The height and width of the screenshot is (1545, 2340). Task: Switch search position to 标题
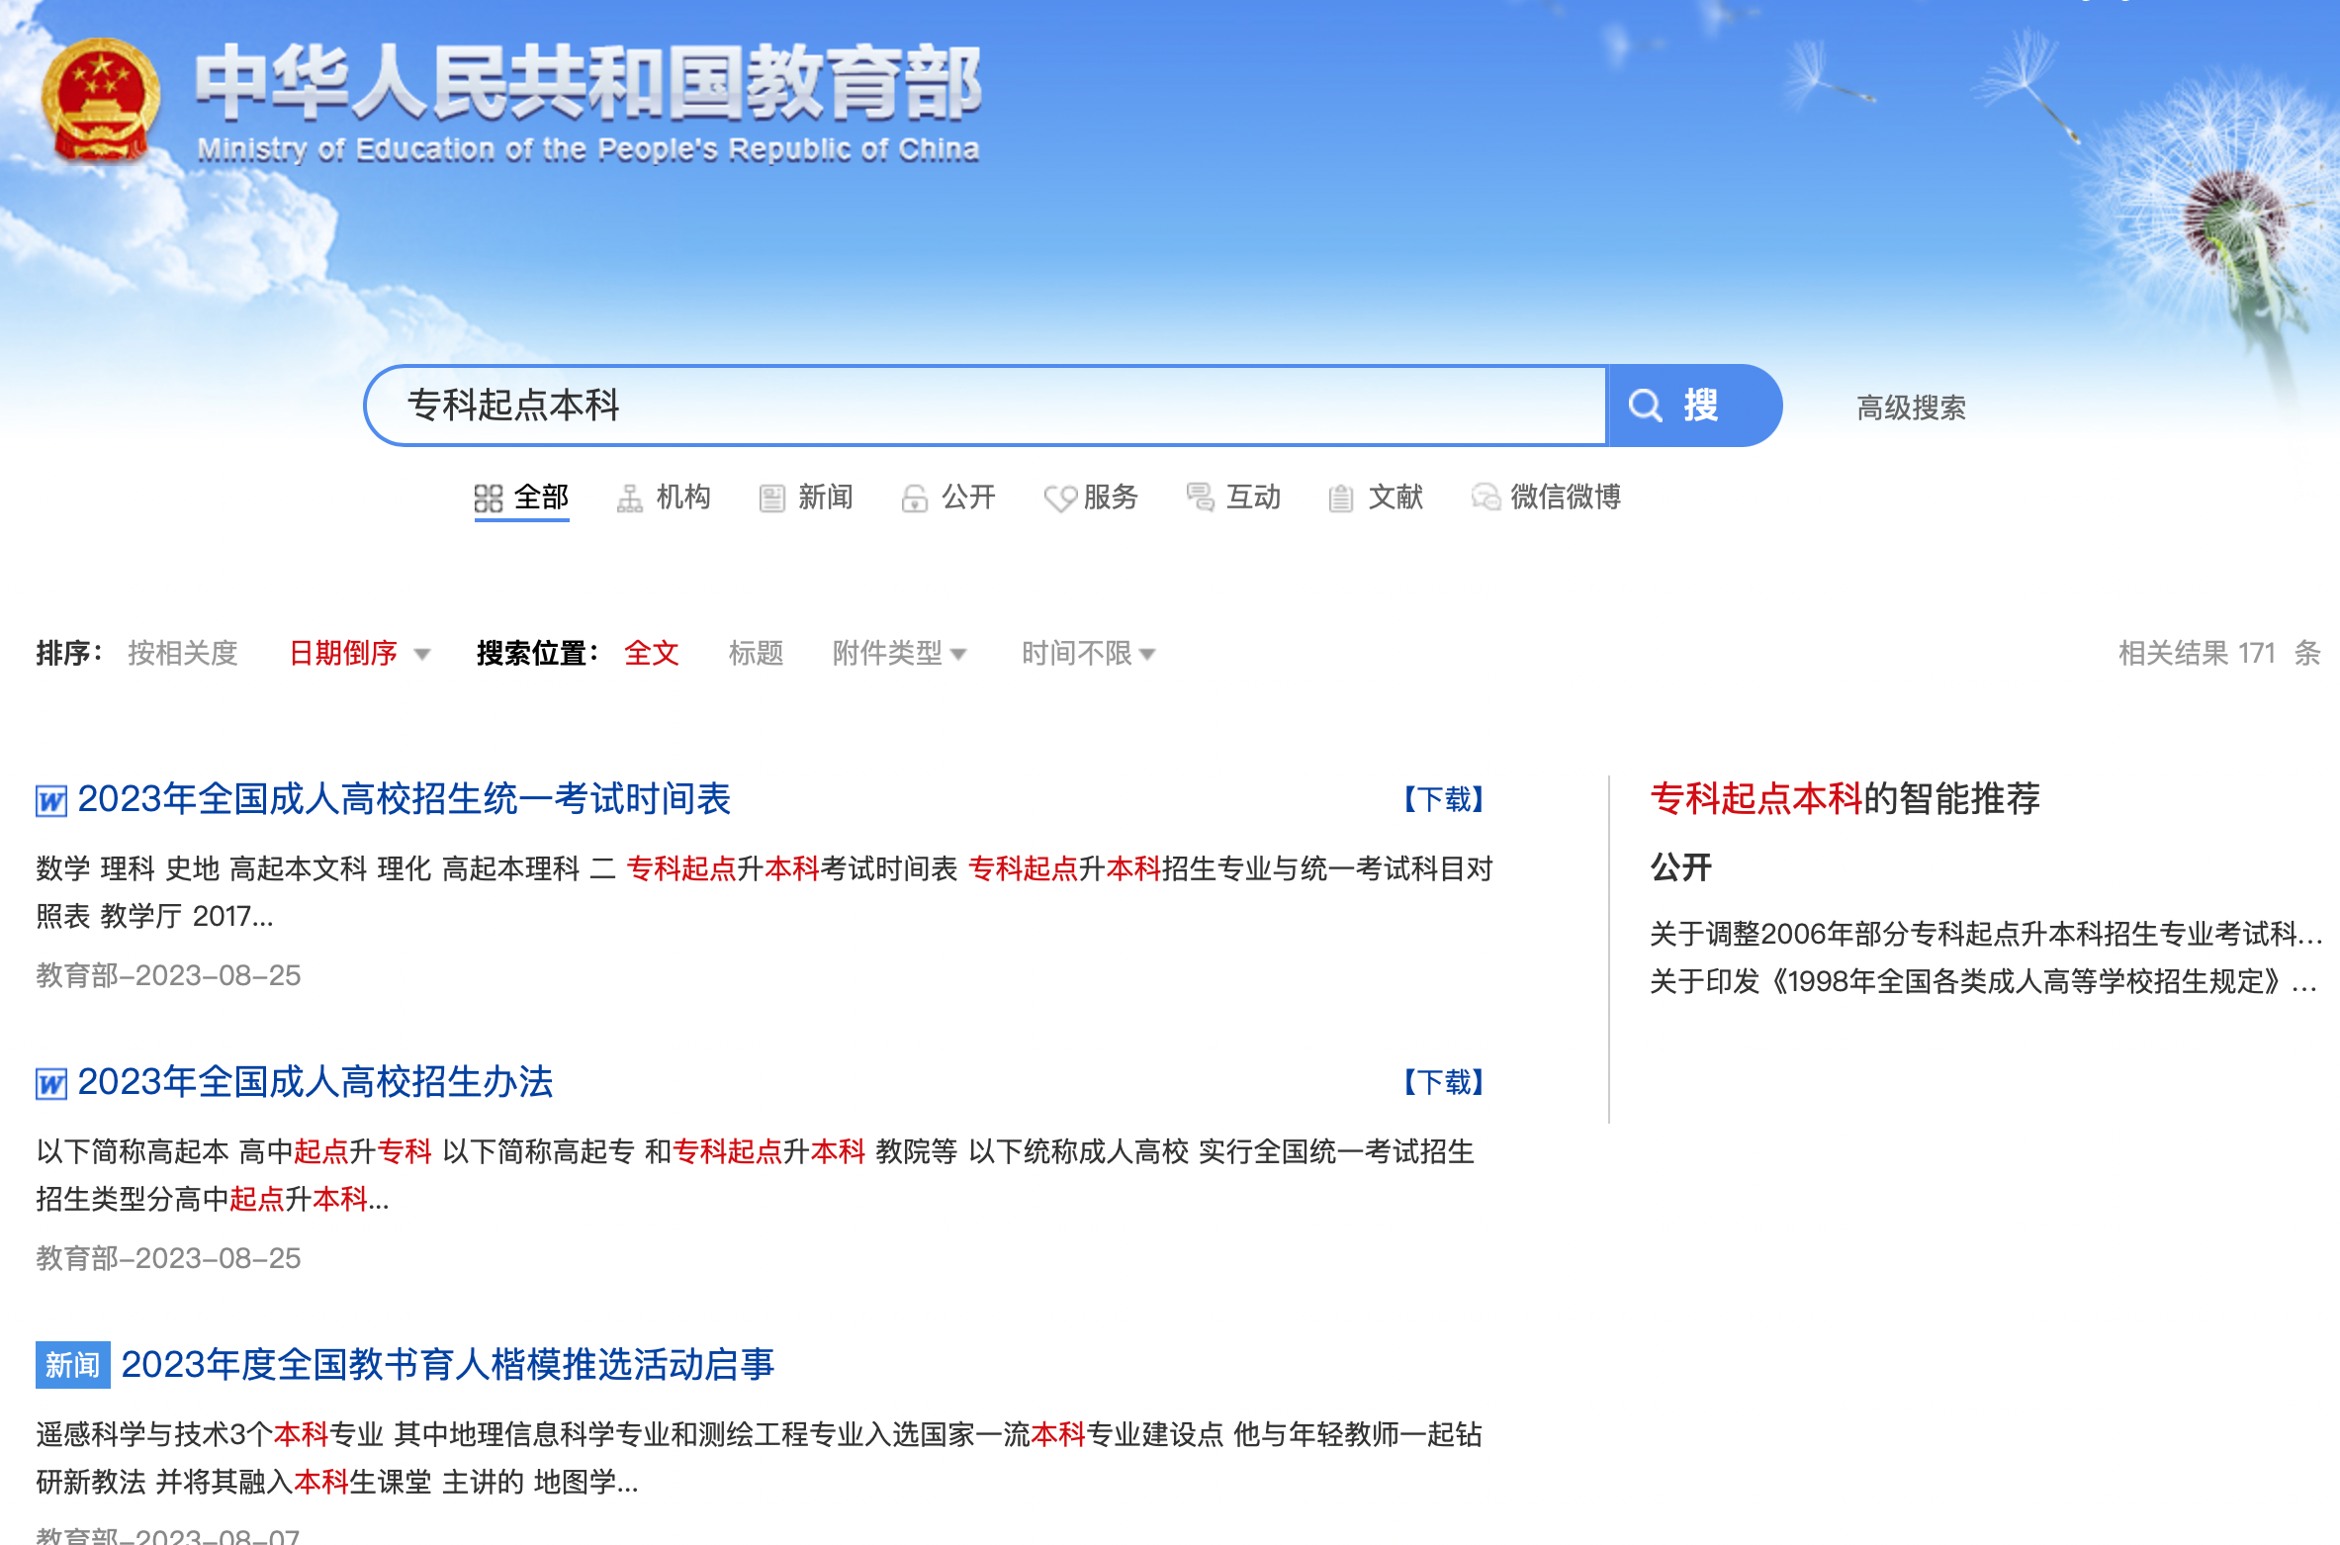pos(756,653)
